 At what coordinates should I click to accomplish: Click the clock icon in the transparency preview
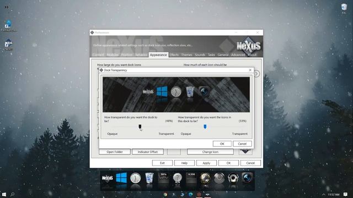pos(176,92)
